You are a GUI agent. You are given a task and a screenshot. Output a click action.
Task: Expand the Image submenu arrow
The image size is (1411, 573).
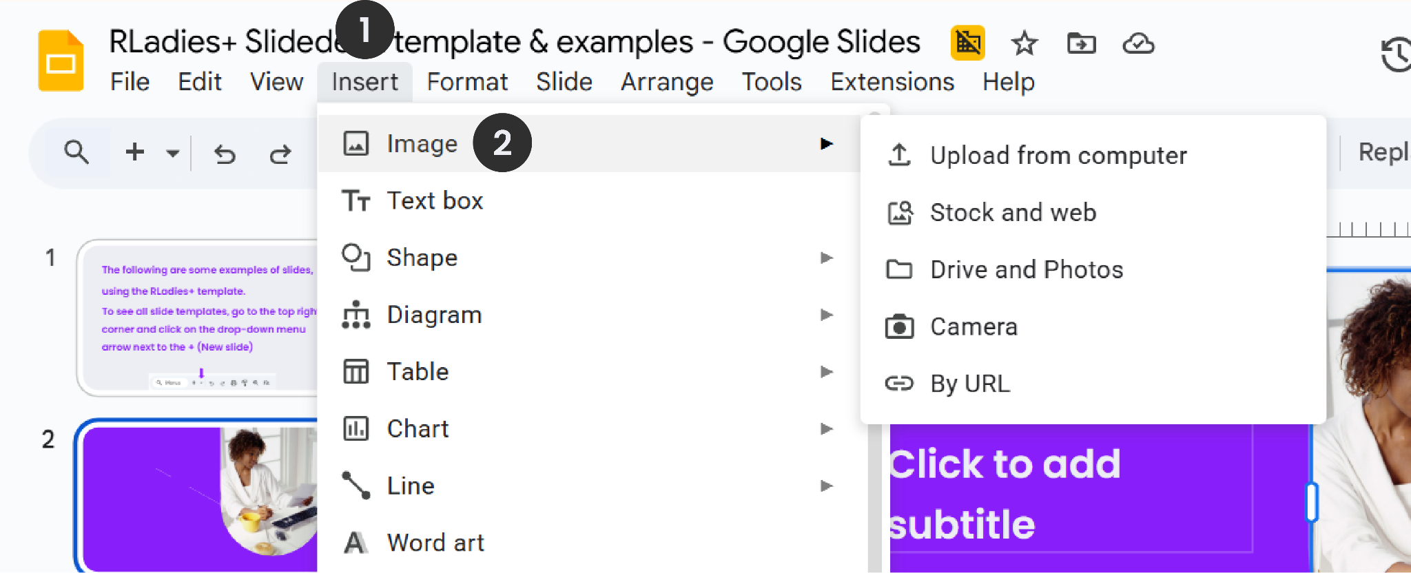pyautogui.click(x=827, y=143)
